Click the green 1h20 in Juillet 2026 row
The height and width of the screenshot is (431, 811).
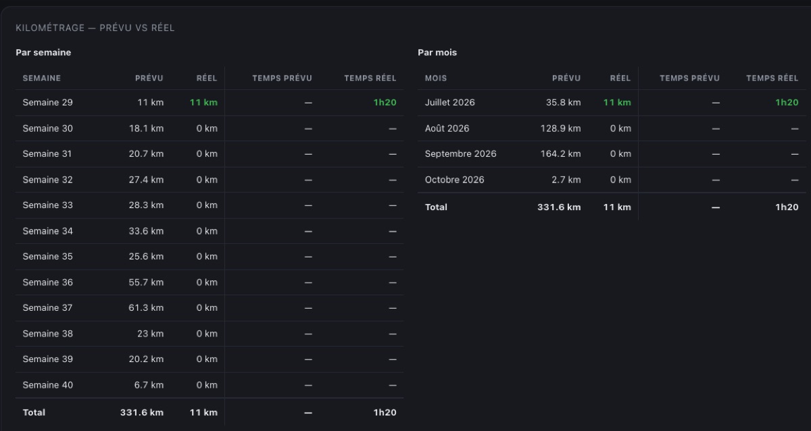click(x=787, y=103)
